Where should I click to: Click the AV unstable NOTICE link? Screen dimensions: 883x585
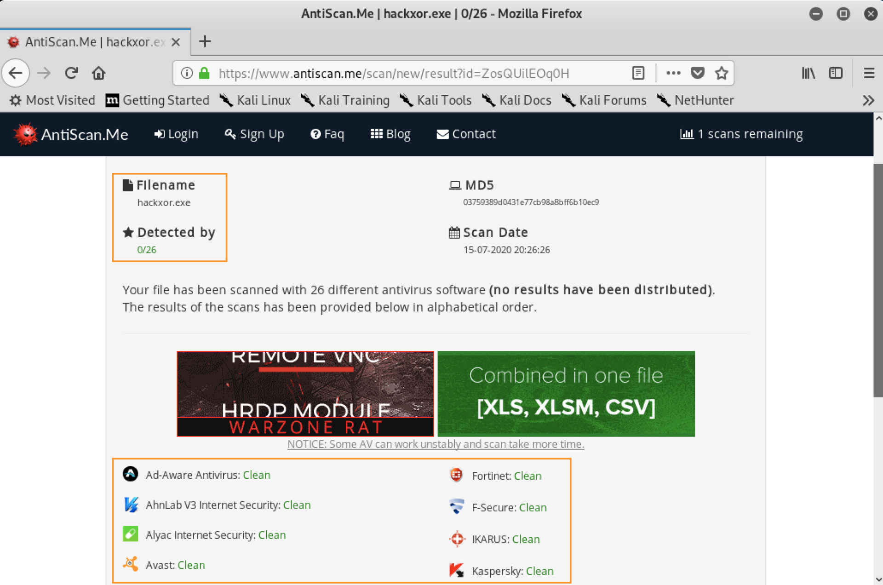tap(436, 444)
